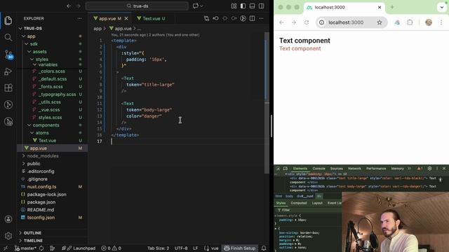The width and height of the screenshot is (449, 252).
Task: Open Chrome extensions puzzle icon
Action: click(410, 22)
